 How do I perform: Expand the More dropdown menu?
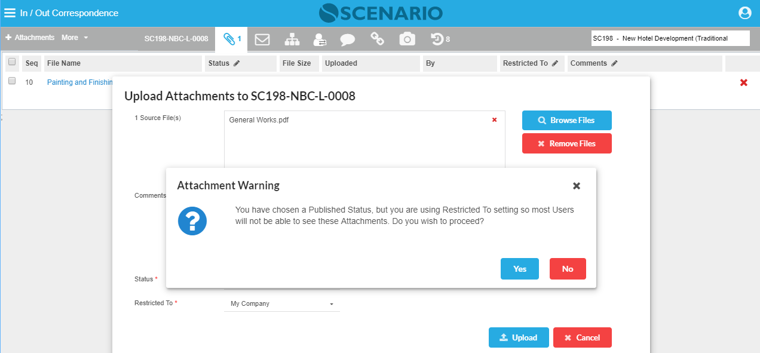click(75, 38)
